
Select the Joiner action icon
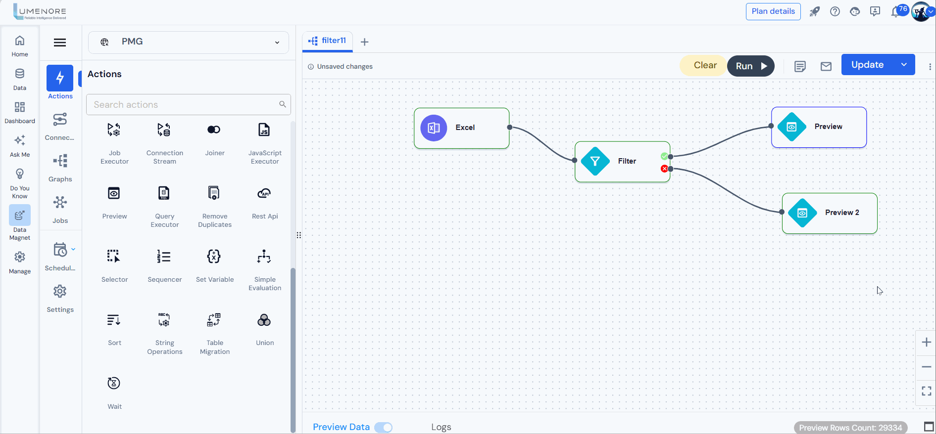point(214,130)
